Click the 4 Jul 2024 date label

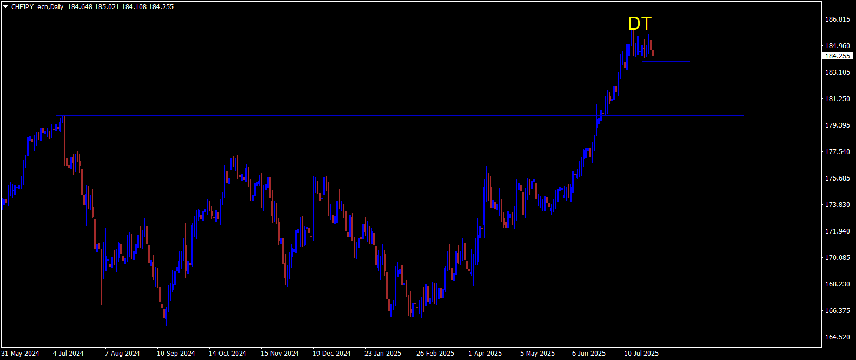pos(68,354)
